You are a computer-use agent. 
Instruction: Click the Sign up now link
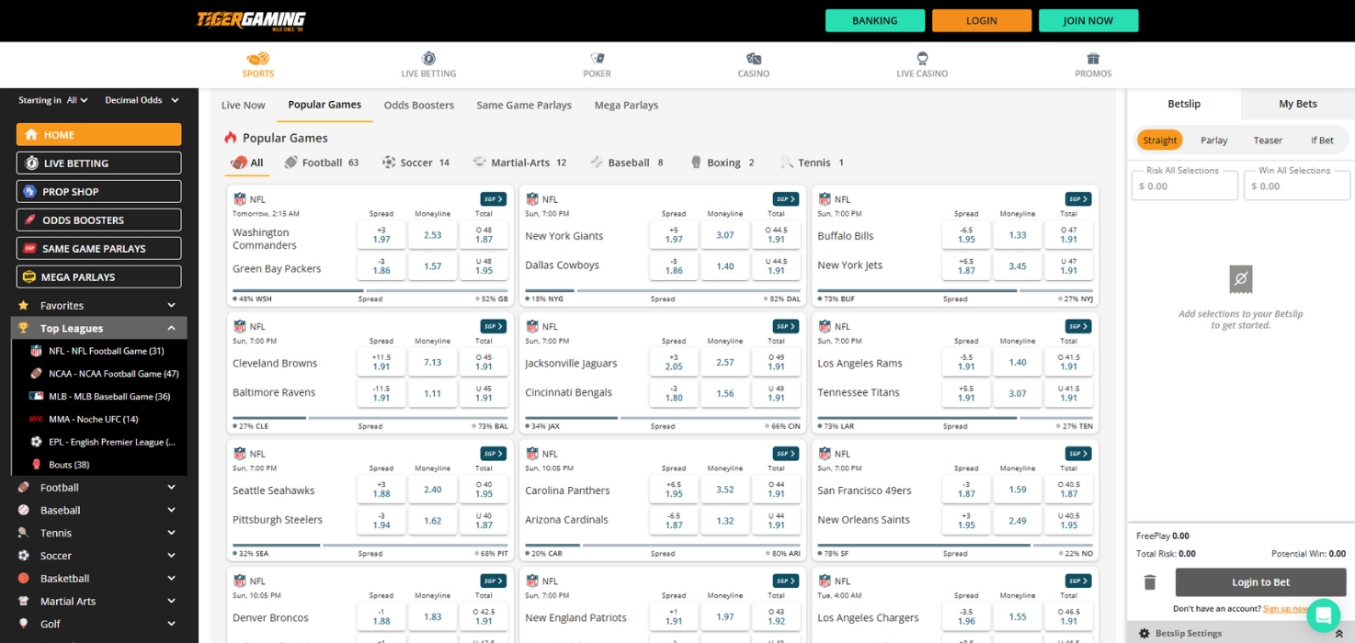click(1287, 608)
